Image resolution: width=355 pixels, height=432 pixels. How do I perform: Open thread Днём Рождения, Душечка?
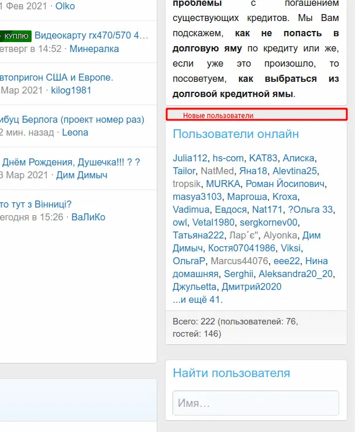pyautogui.click(x=70, y=162)
